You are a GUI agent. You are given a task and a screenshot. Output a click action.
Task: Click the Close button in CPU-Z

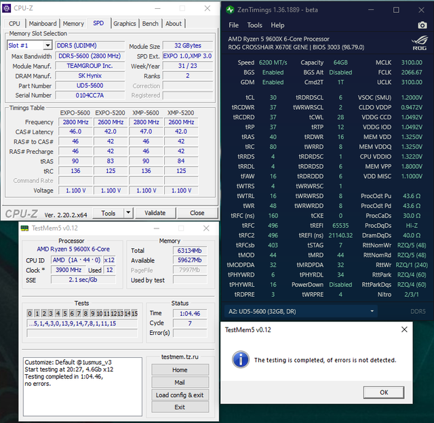point(197,213)
